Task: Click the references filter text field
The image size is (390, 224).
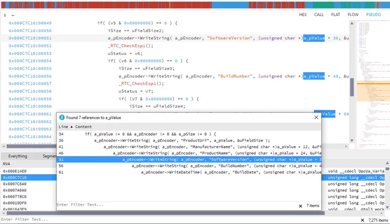Action: pyautogui.click(x=177, y=205)
